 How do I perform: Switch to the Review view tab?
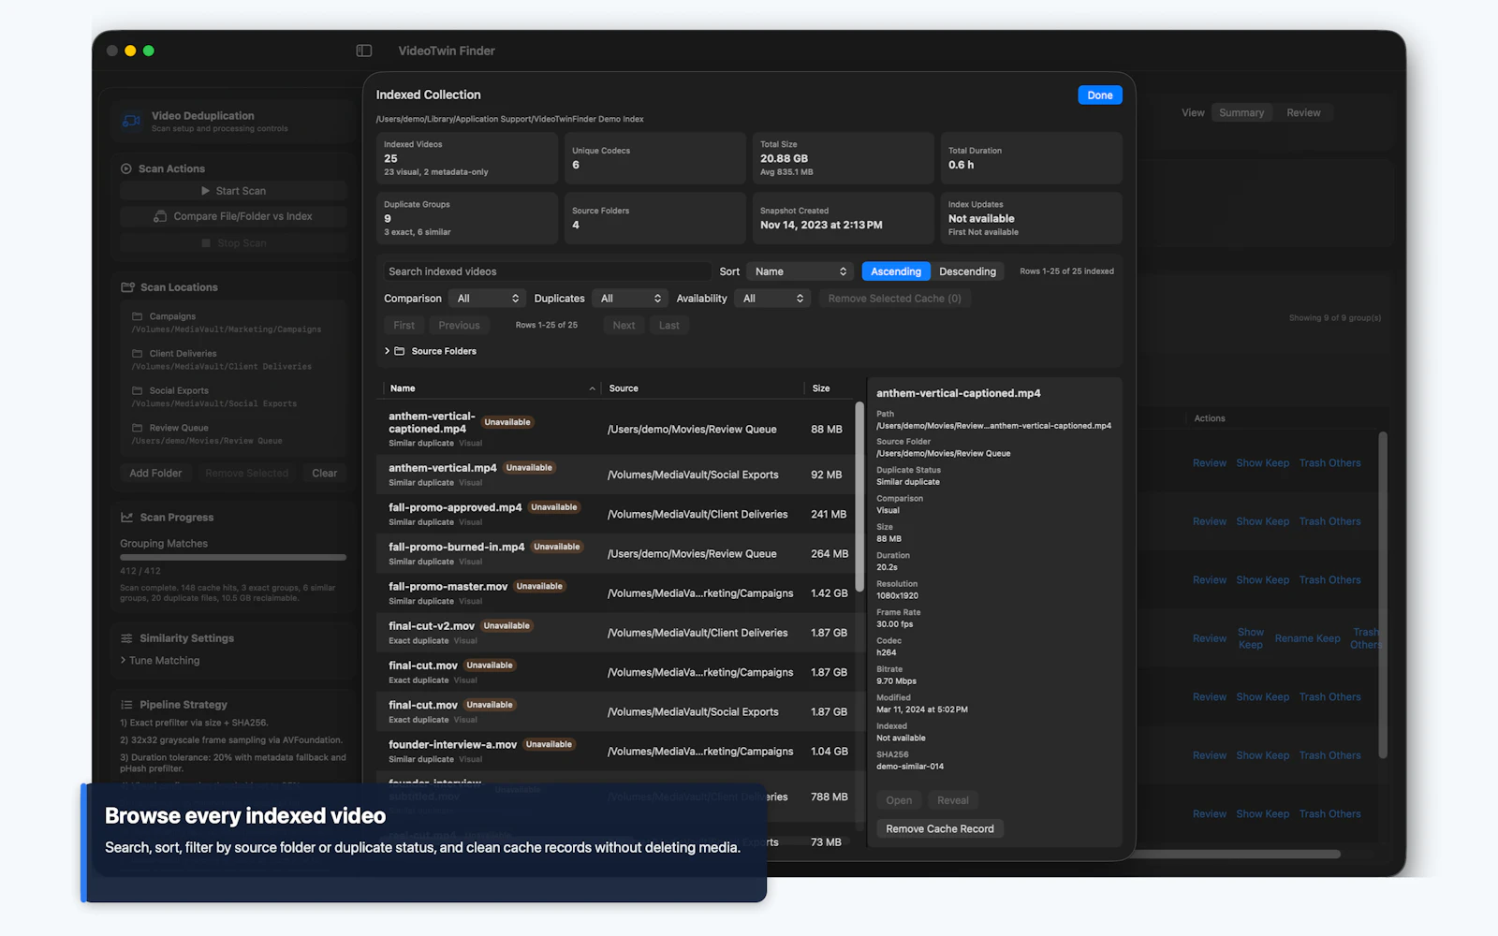pyautogui.click(x=1303, y=112)
